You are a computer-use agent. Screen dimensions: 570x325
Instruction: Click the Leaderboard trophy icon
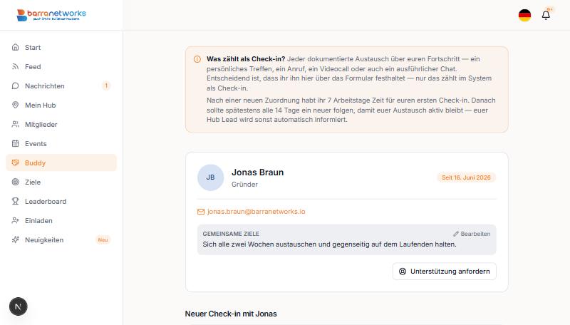coord(15,202)
